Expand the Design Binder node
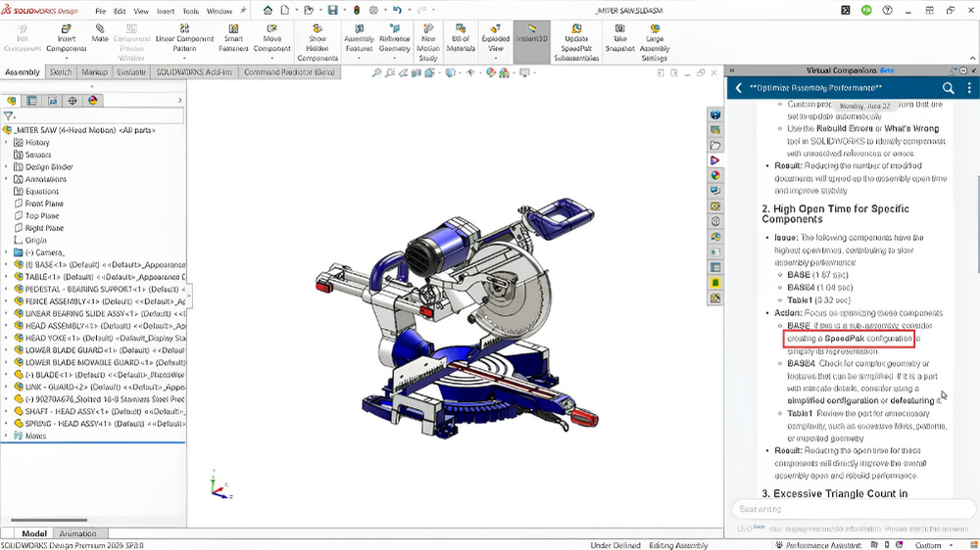Screen dimensions: 980x550 [6, 166]
